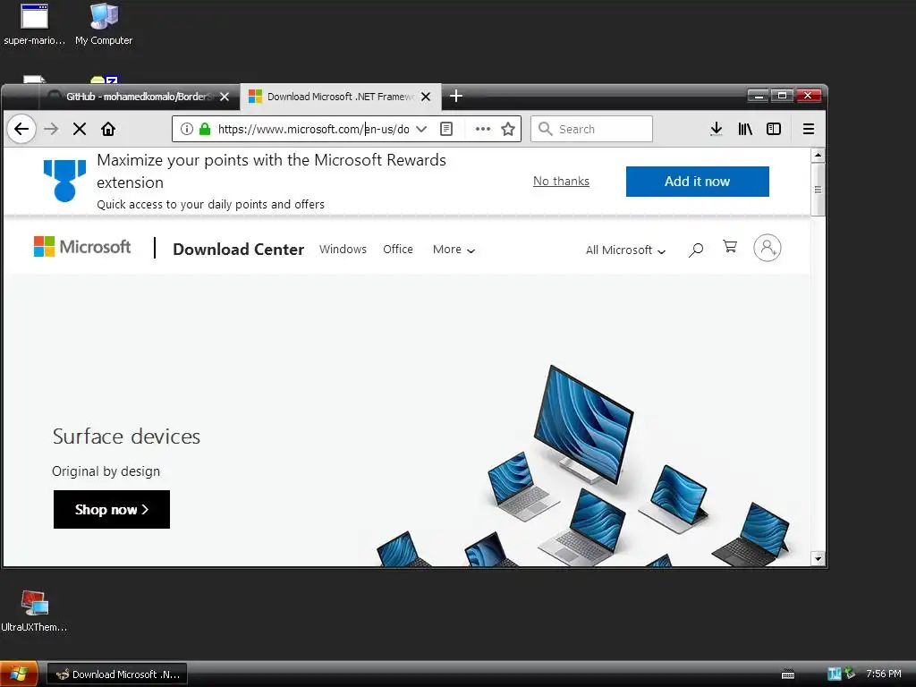Open the Firefox home page

click(108, 129)
